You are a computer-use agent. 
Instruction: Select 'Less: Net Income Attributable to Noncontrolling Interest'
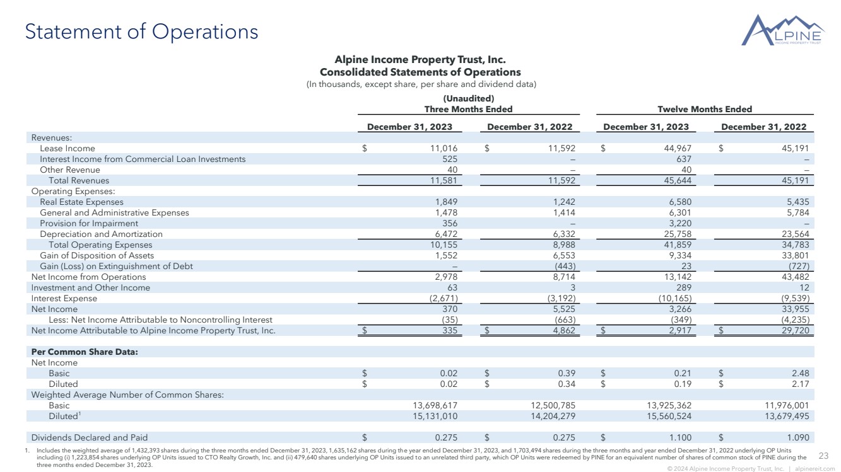click(x=160, y=319)
